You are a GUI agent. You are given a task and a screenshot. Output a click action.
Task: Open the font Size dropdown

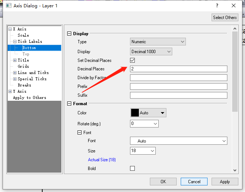click(x=143, y=151)
